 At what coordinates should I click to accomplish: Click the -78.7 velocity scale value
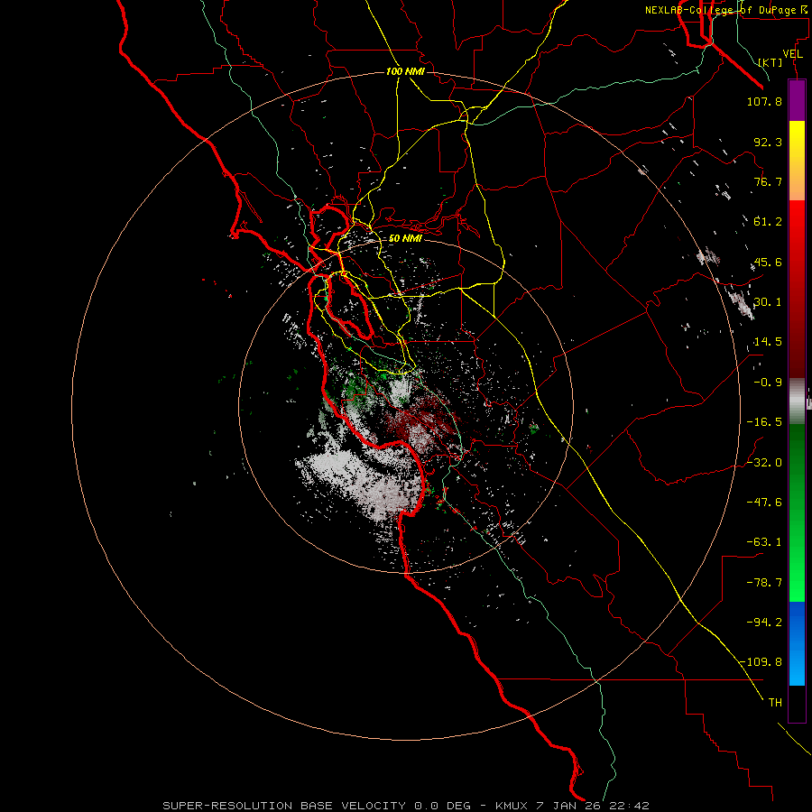click(764, 583)
